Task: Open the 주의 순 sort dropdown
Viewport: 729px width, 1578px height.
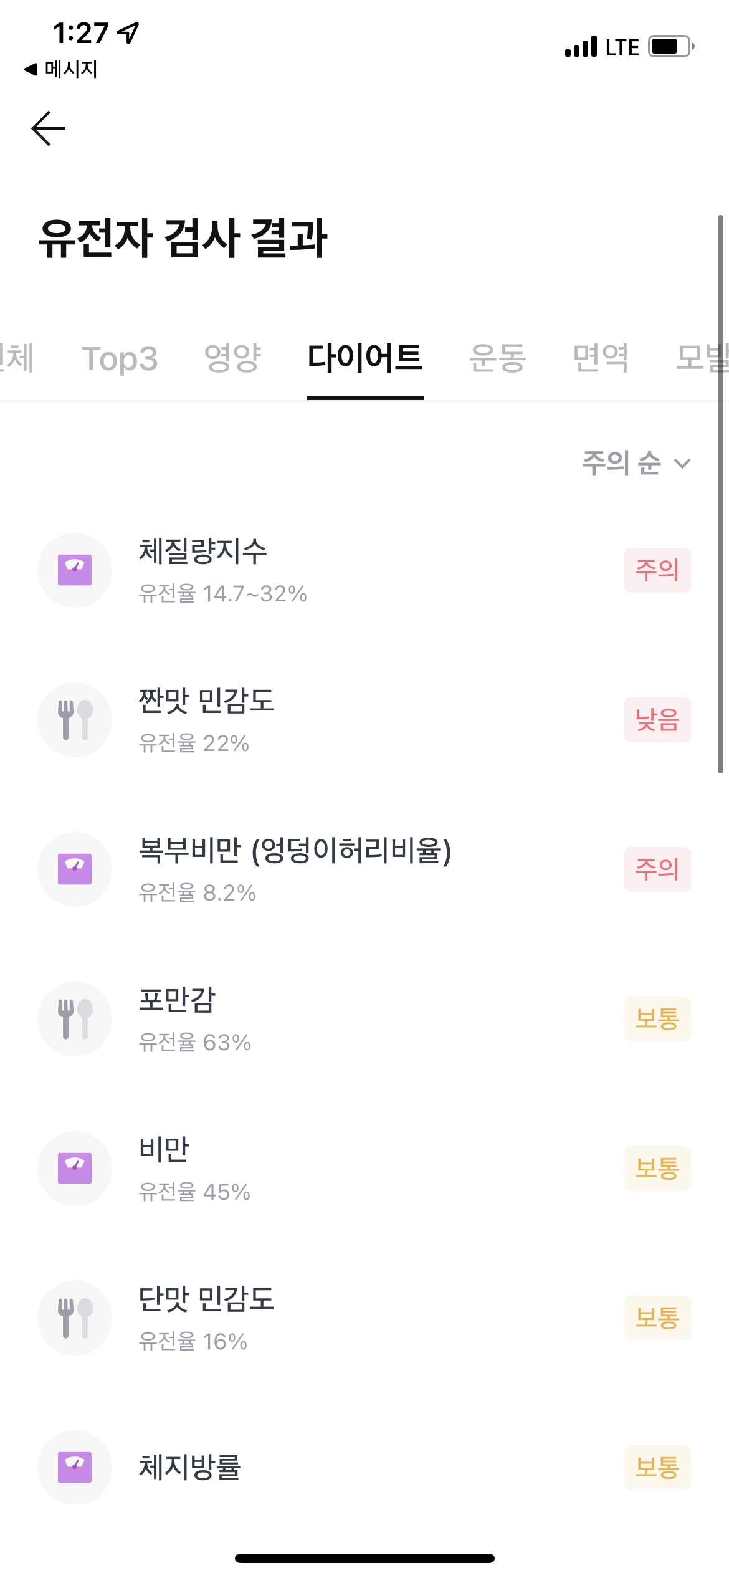Action: click(x=637, y=463)
